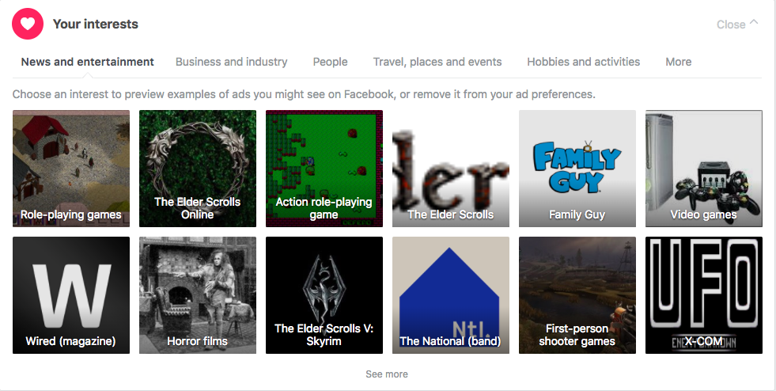Click the pink heart Your interests icon
This screenshot has width=776, height=391.
(28, 24)
